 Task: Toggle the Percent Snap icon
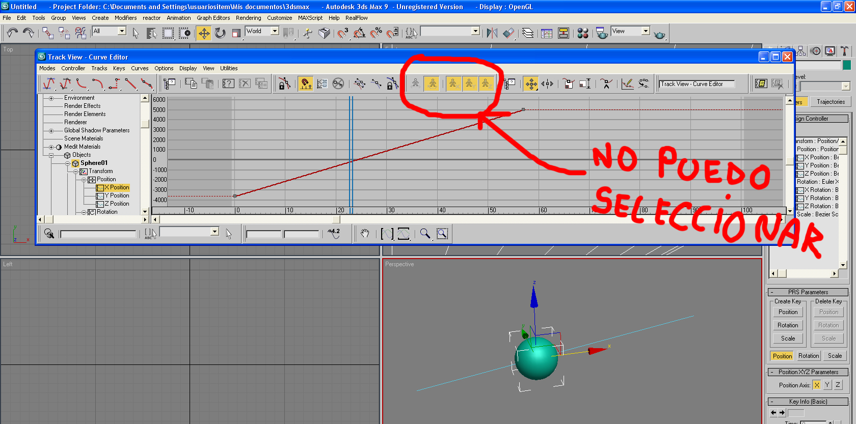point(376,33)
